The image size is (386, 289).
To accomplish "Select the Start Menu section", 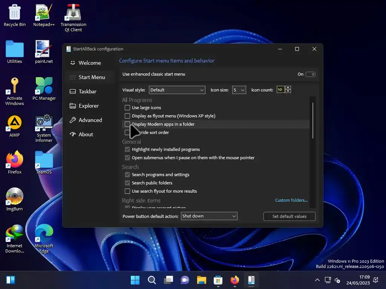I will click(90, 77).
